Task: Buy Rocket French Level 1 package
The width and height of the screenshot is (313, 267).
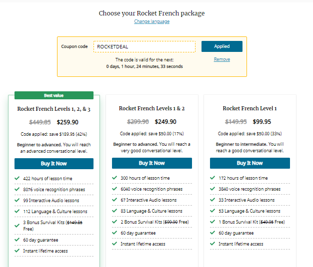Action: click(249, 163)
